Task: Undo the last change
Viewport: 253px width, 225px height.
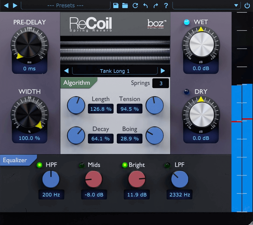Action: [x=145, y=5]
